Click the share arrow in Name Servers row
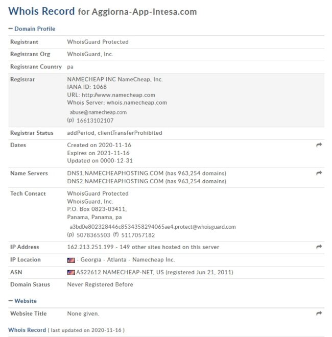 click(319, 173)
